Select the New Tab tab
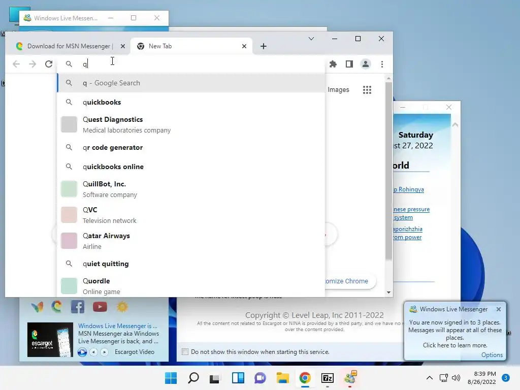 (x=191, y=46)
